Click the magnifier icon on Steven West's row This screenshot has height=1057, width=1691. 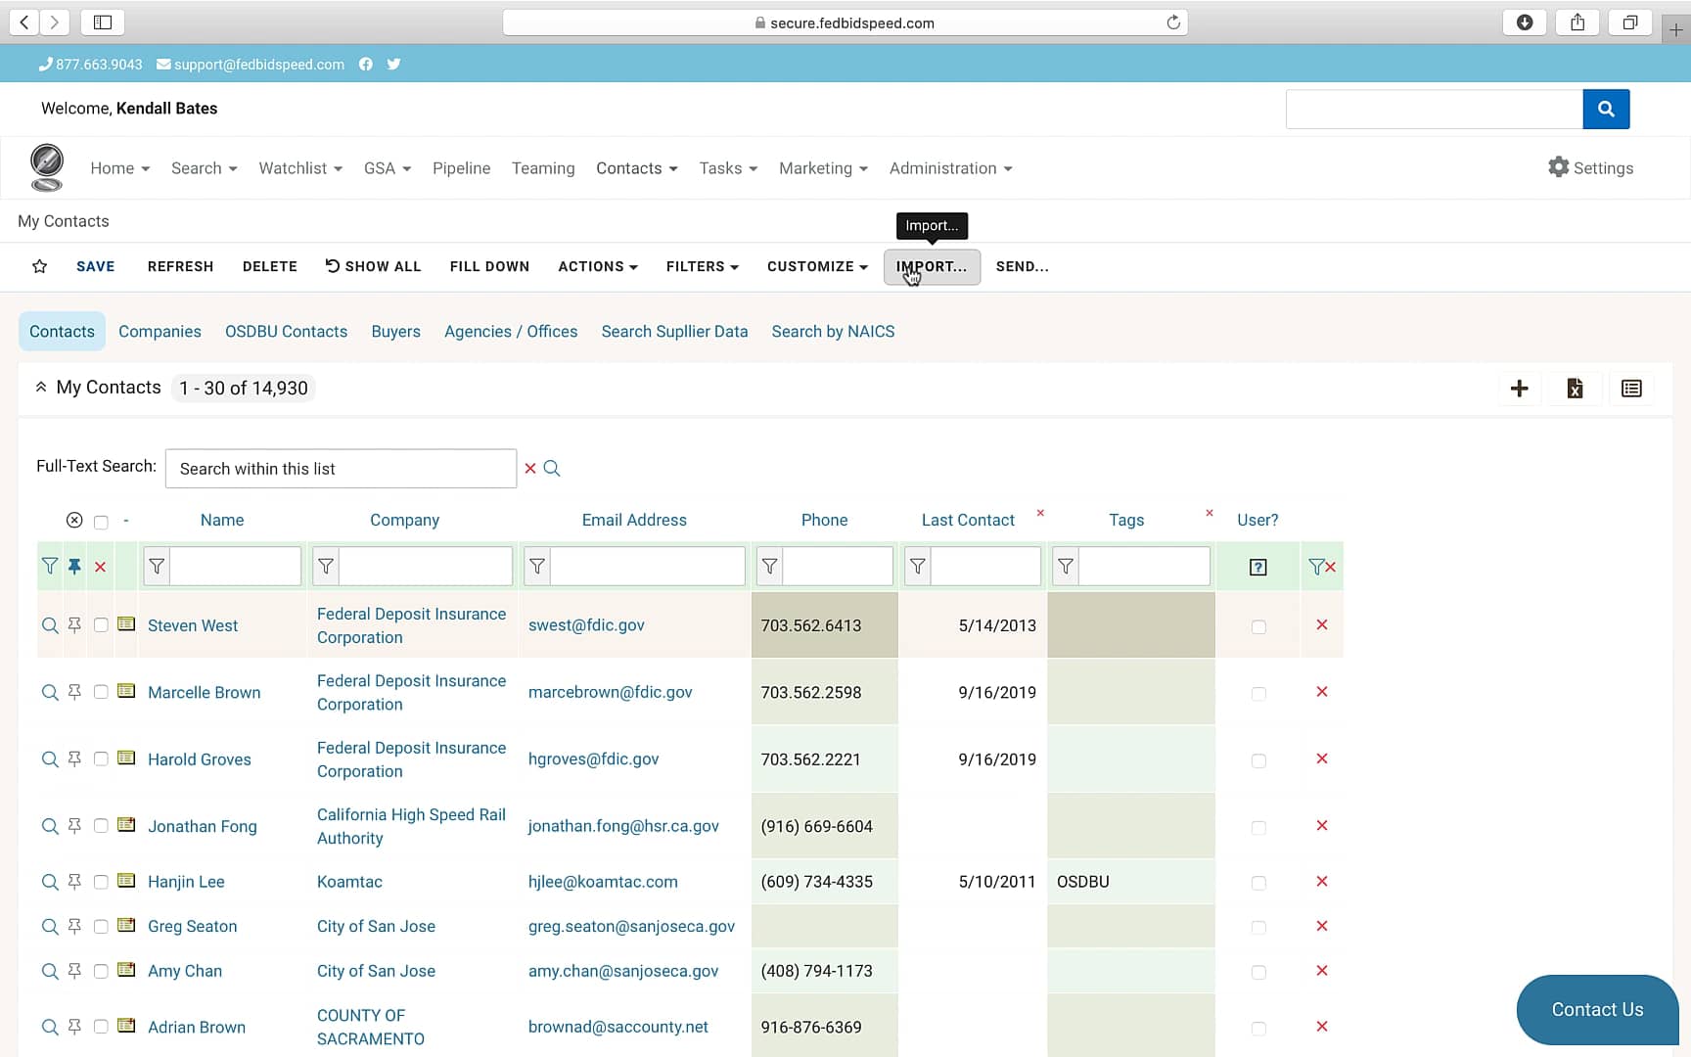click(x=50, y=625)
